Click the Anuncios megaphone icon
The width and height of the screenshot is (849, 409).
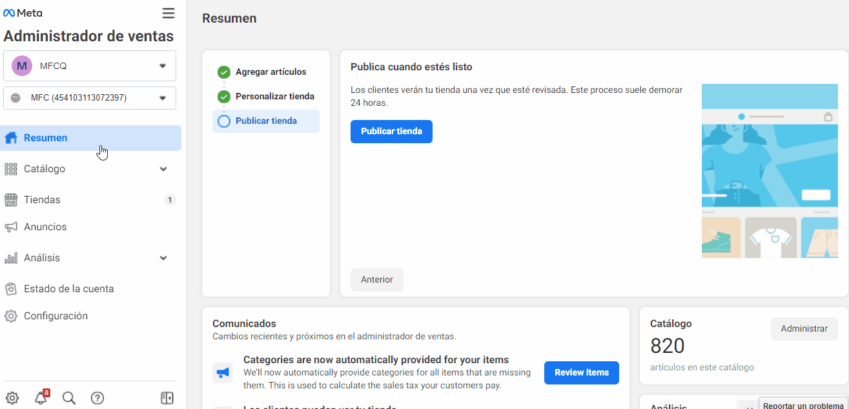click(11, 226)
